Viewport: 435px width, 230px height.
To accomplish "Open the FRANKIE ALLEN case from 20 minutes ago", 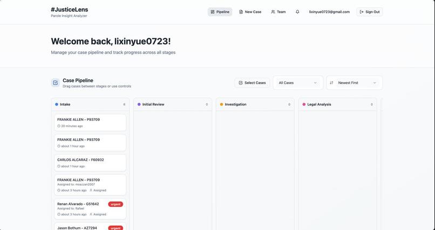I will coord(90,123).
